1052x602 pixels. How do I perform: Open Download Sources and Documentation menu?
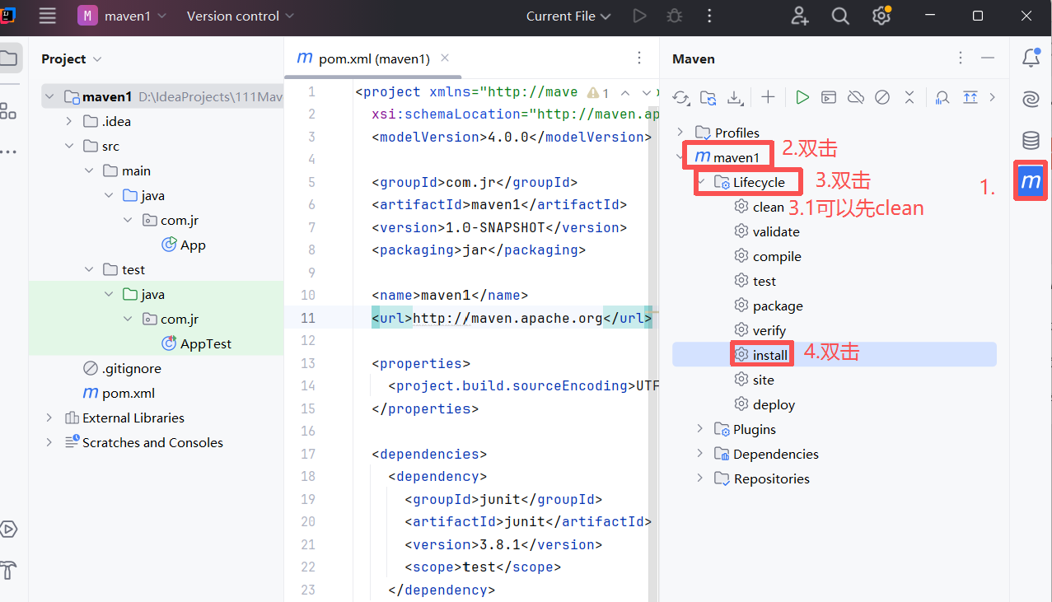[x=734, y=97]
